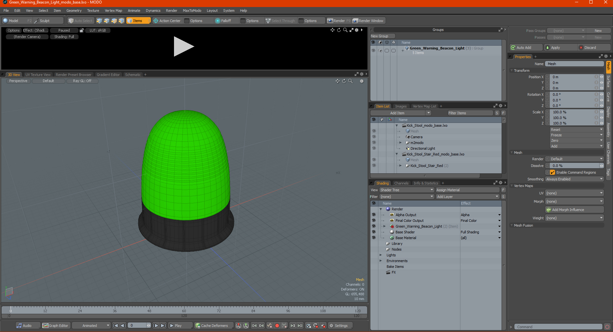This screenshot has width=613, height=332.
Task: Open the Graph Editor
Action: [x=56, y=326]
